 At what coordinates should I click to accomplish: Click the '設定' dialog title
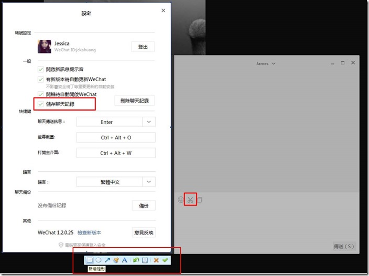point(86,14)
